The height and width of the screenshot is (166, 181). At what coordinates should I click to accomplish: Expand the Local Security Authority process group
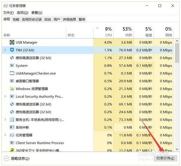(x=5, y=96)
